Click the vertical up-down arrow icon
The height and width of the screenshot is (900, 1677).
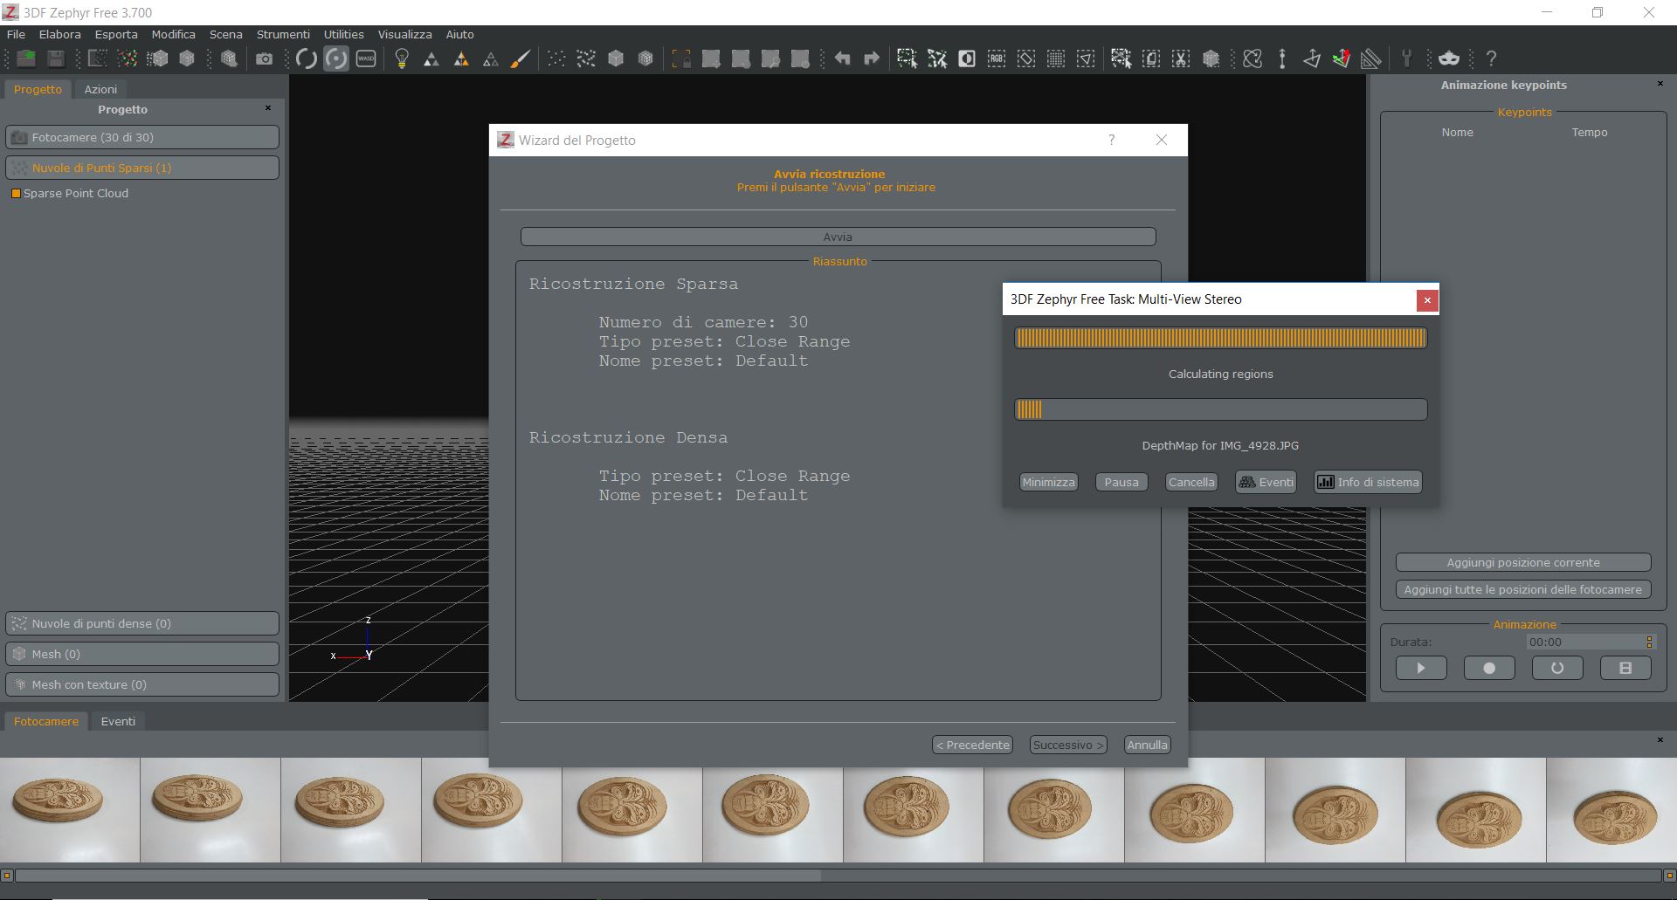(x=1282, y=58)
